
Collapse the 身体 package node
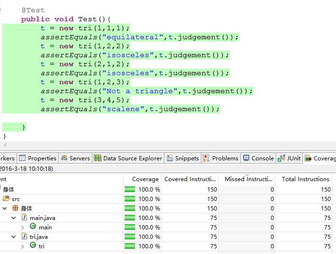pyautogui.click(x=4, y=208)
